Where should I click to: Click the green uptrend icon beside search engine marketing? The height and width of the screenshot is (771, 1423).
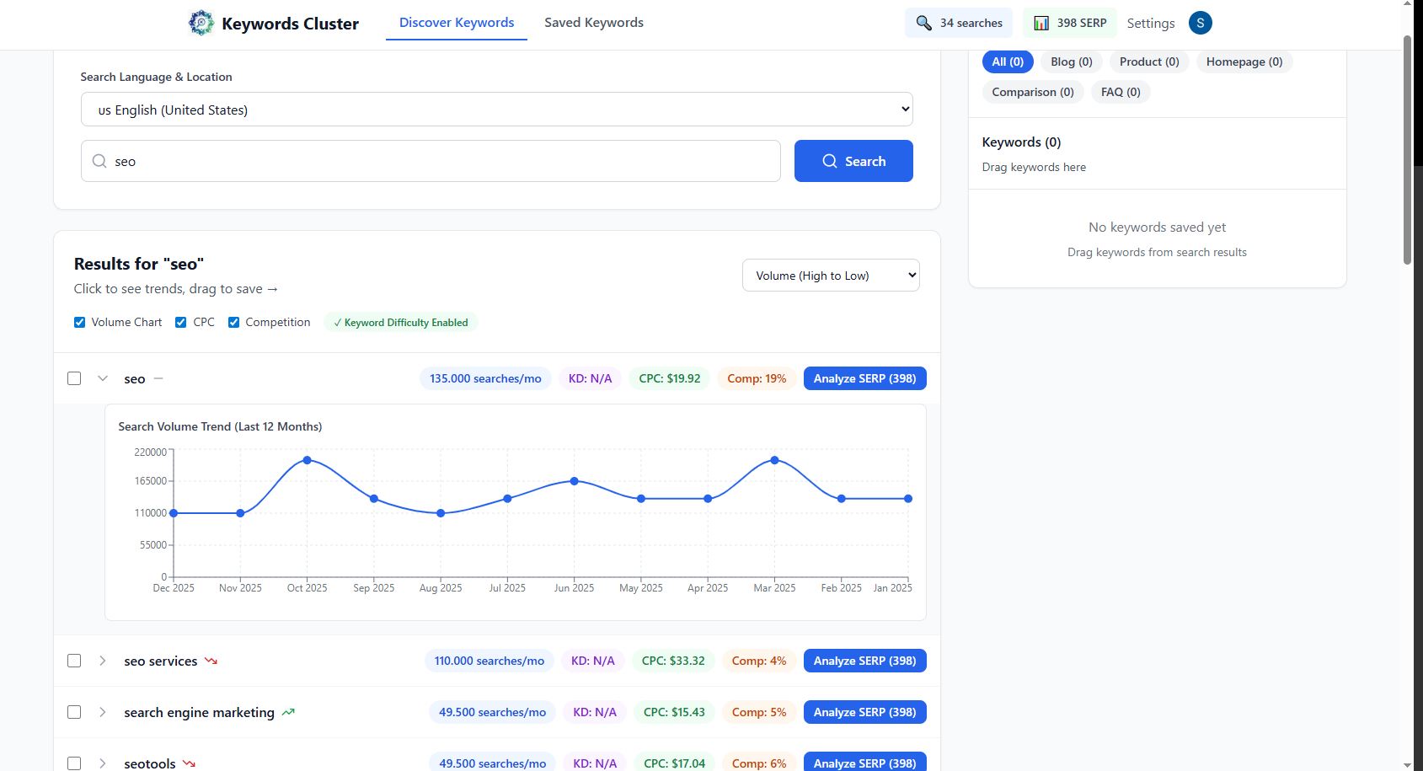(x=288, y=713)
